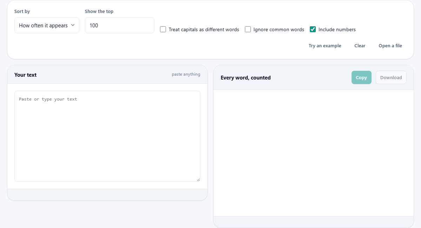Screen dimensions: 421x228
Task: Focus the Paste or type your text area
Action: click(x=107, y=136)
